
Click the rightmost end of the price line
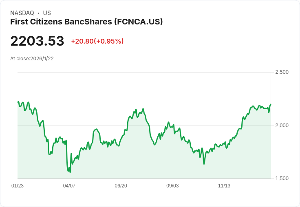[x=271, y=105]
